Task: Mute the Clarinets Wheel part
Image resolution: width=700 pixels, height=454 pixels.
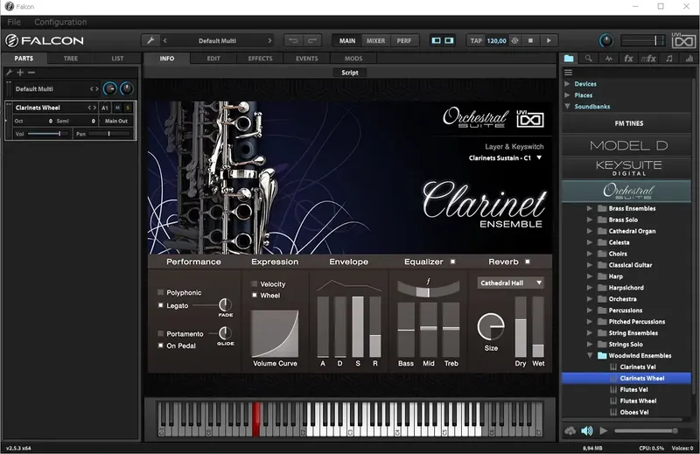Action: (117, 108)
